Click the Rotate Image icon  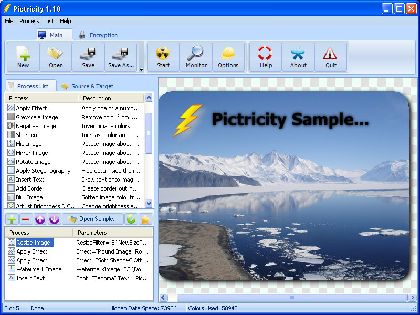click(x=11, y=161)
